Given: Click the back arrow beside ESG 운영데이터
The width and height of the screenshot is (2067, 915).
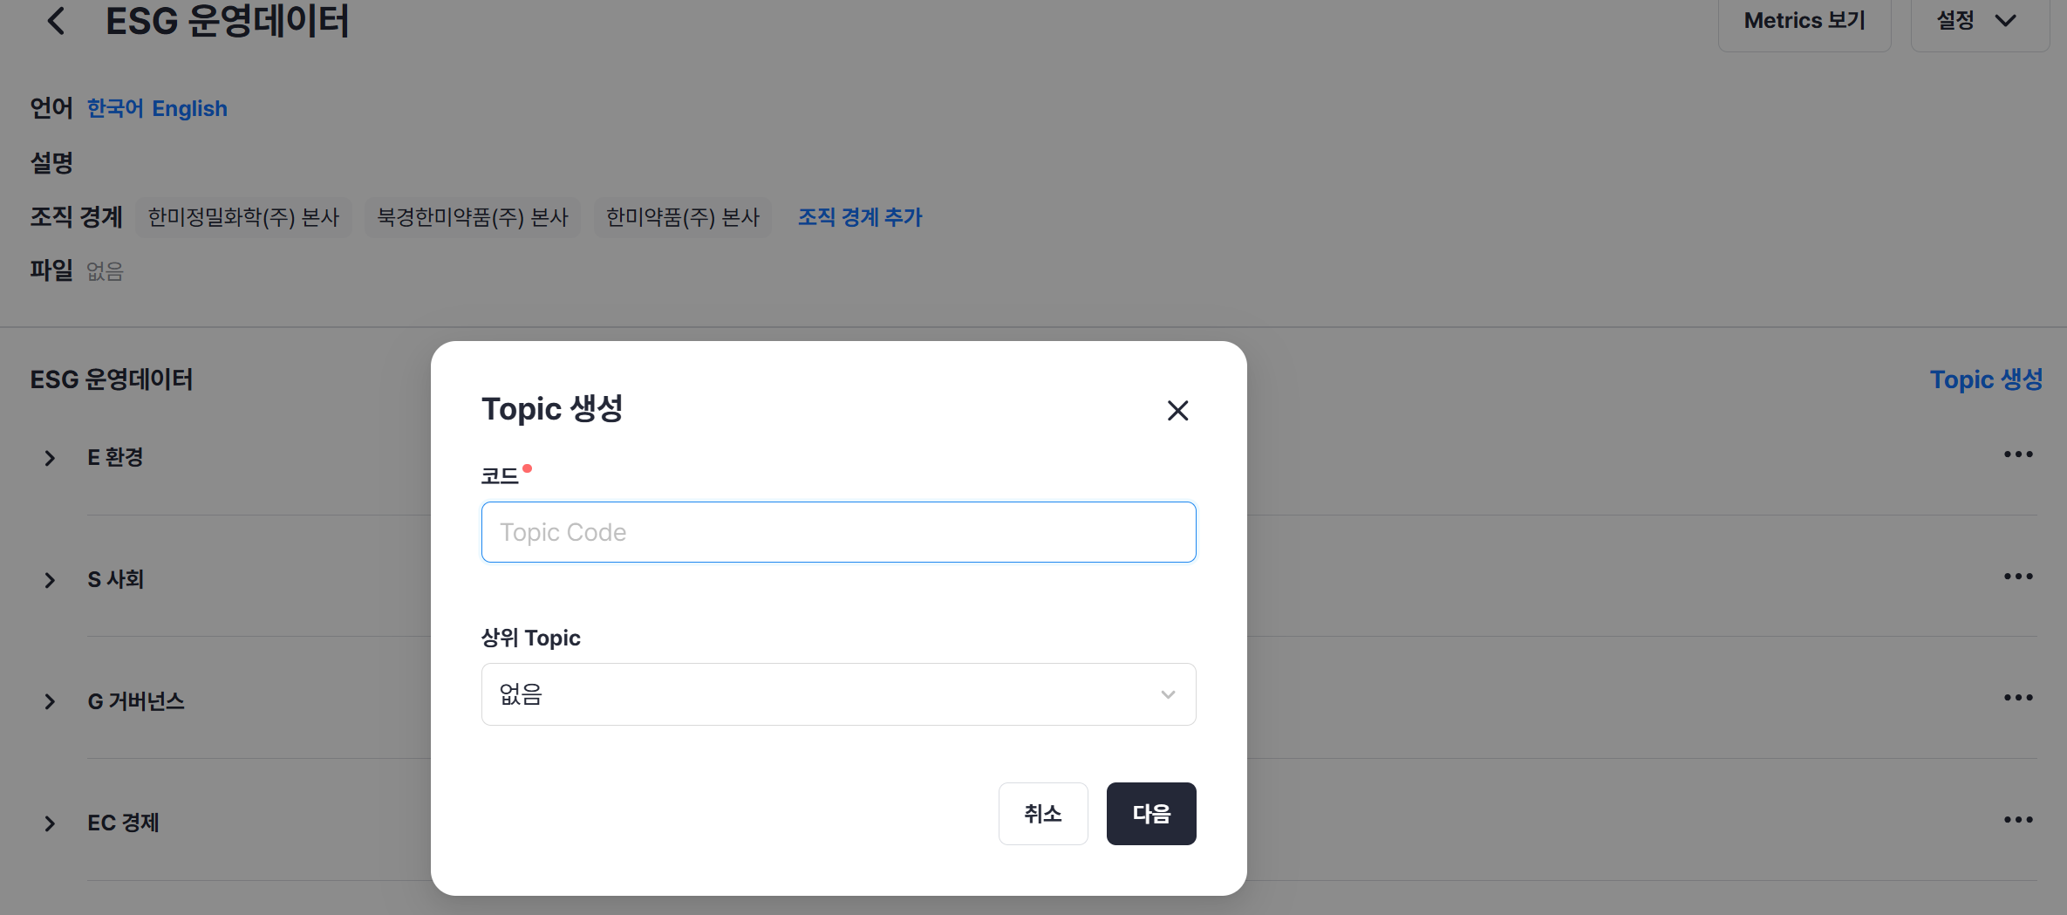Looking at the screenshot, I should (56, 21).
